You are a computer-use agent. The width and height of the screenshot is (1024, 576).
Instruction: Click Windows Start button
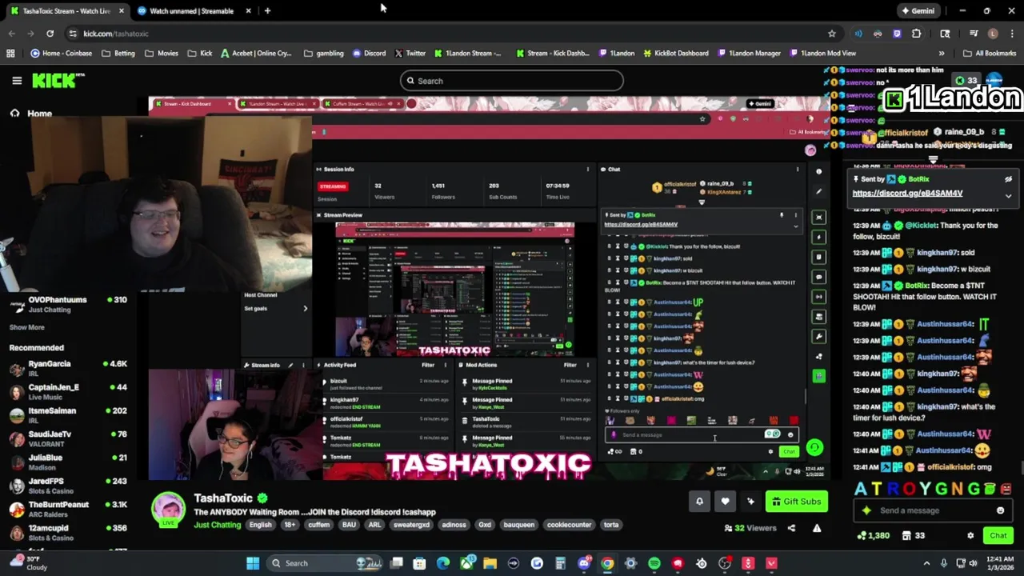(253, 563)
